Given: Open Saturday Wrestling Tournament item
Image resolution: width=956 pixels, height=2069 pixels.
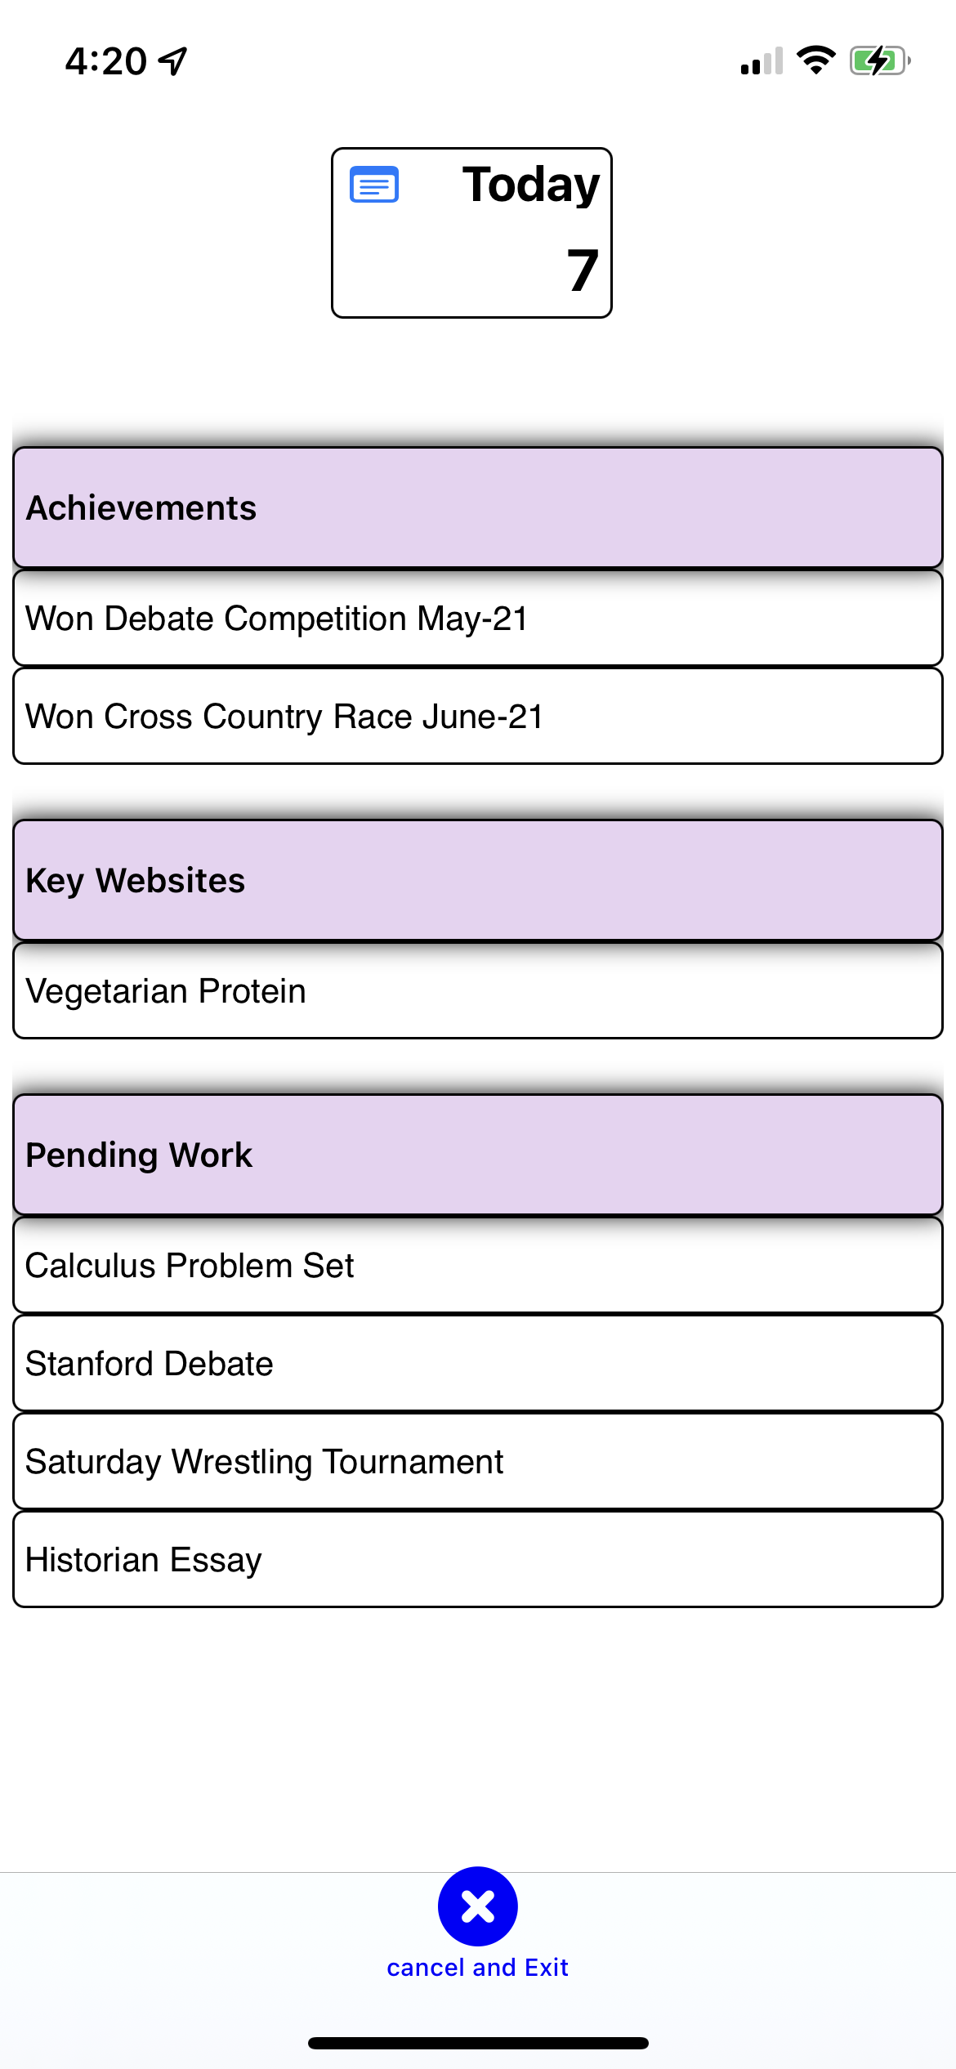Looking at the screenshot, I should coord(478,1462).
